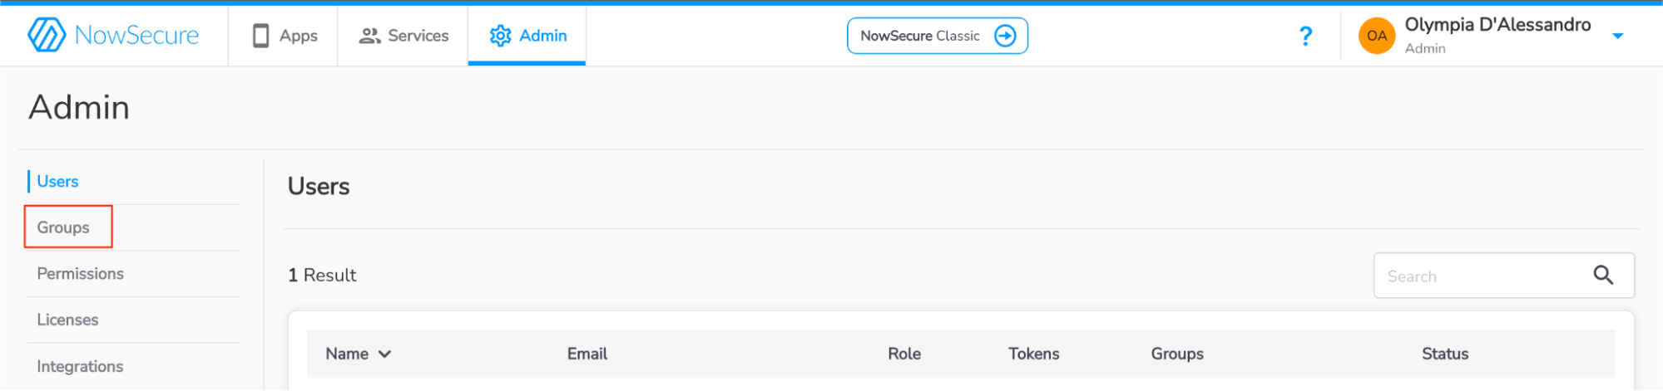Select Licenses in the sidebar
This screenshot has height=391, width=1663.
(67, 320)
